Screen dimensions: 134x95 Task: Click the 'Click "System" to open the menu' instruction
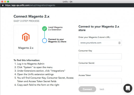[x=35, y=67]
